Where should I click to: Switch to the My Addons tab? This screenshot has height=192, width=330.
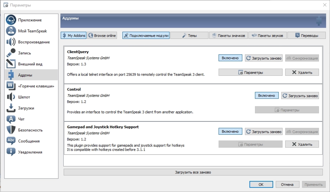tap(74, 35)
